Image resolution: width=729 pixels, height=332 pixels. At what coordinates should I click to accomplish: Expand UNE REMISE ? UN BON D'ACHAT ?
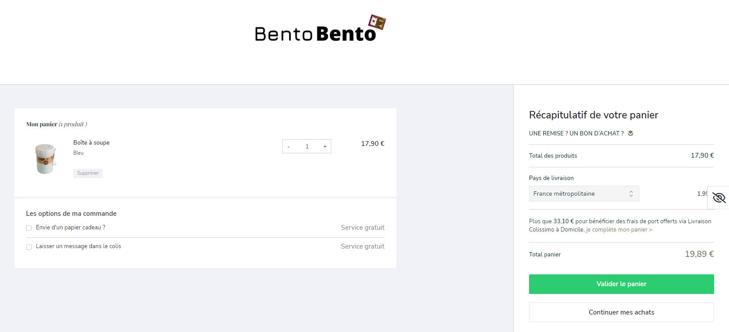[x=576, y=133]
